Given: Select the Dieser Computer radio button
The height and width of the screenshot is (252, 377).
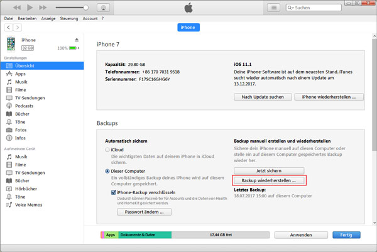Looking at the screenshot, I should pyautogui.click(x=107, y=171).
